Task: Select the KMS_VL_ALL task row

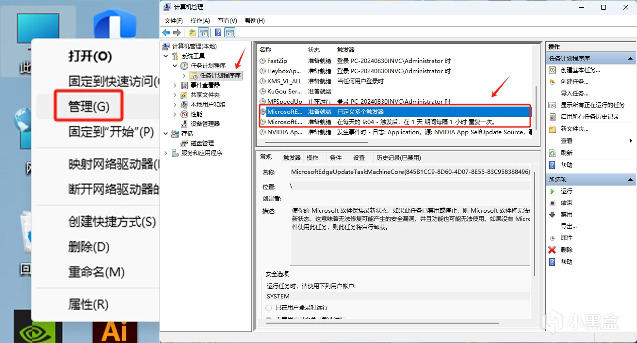Action: tap(394, 81)
